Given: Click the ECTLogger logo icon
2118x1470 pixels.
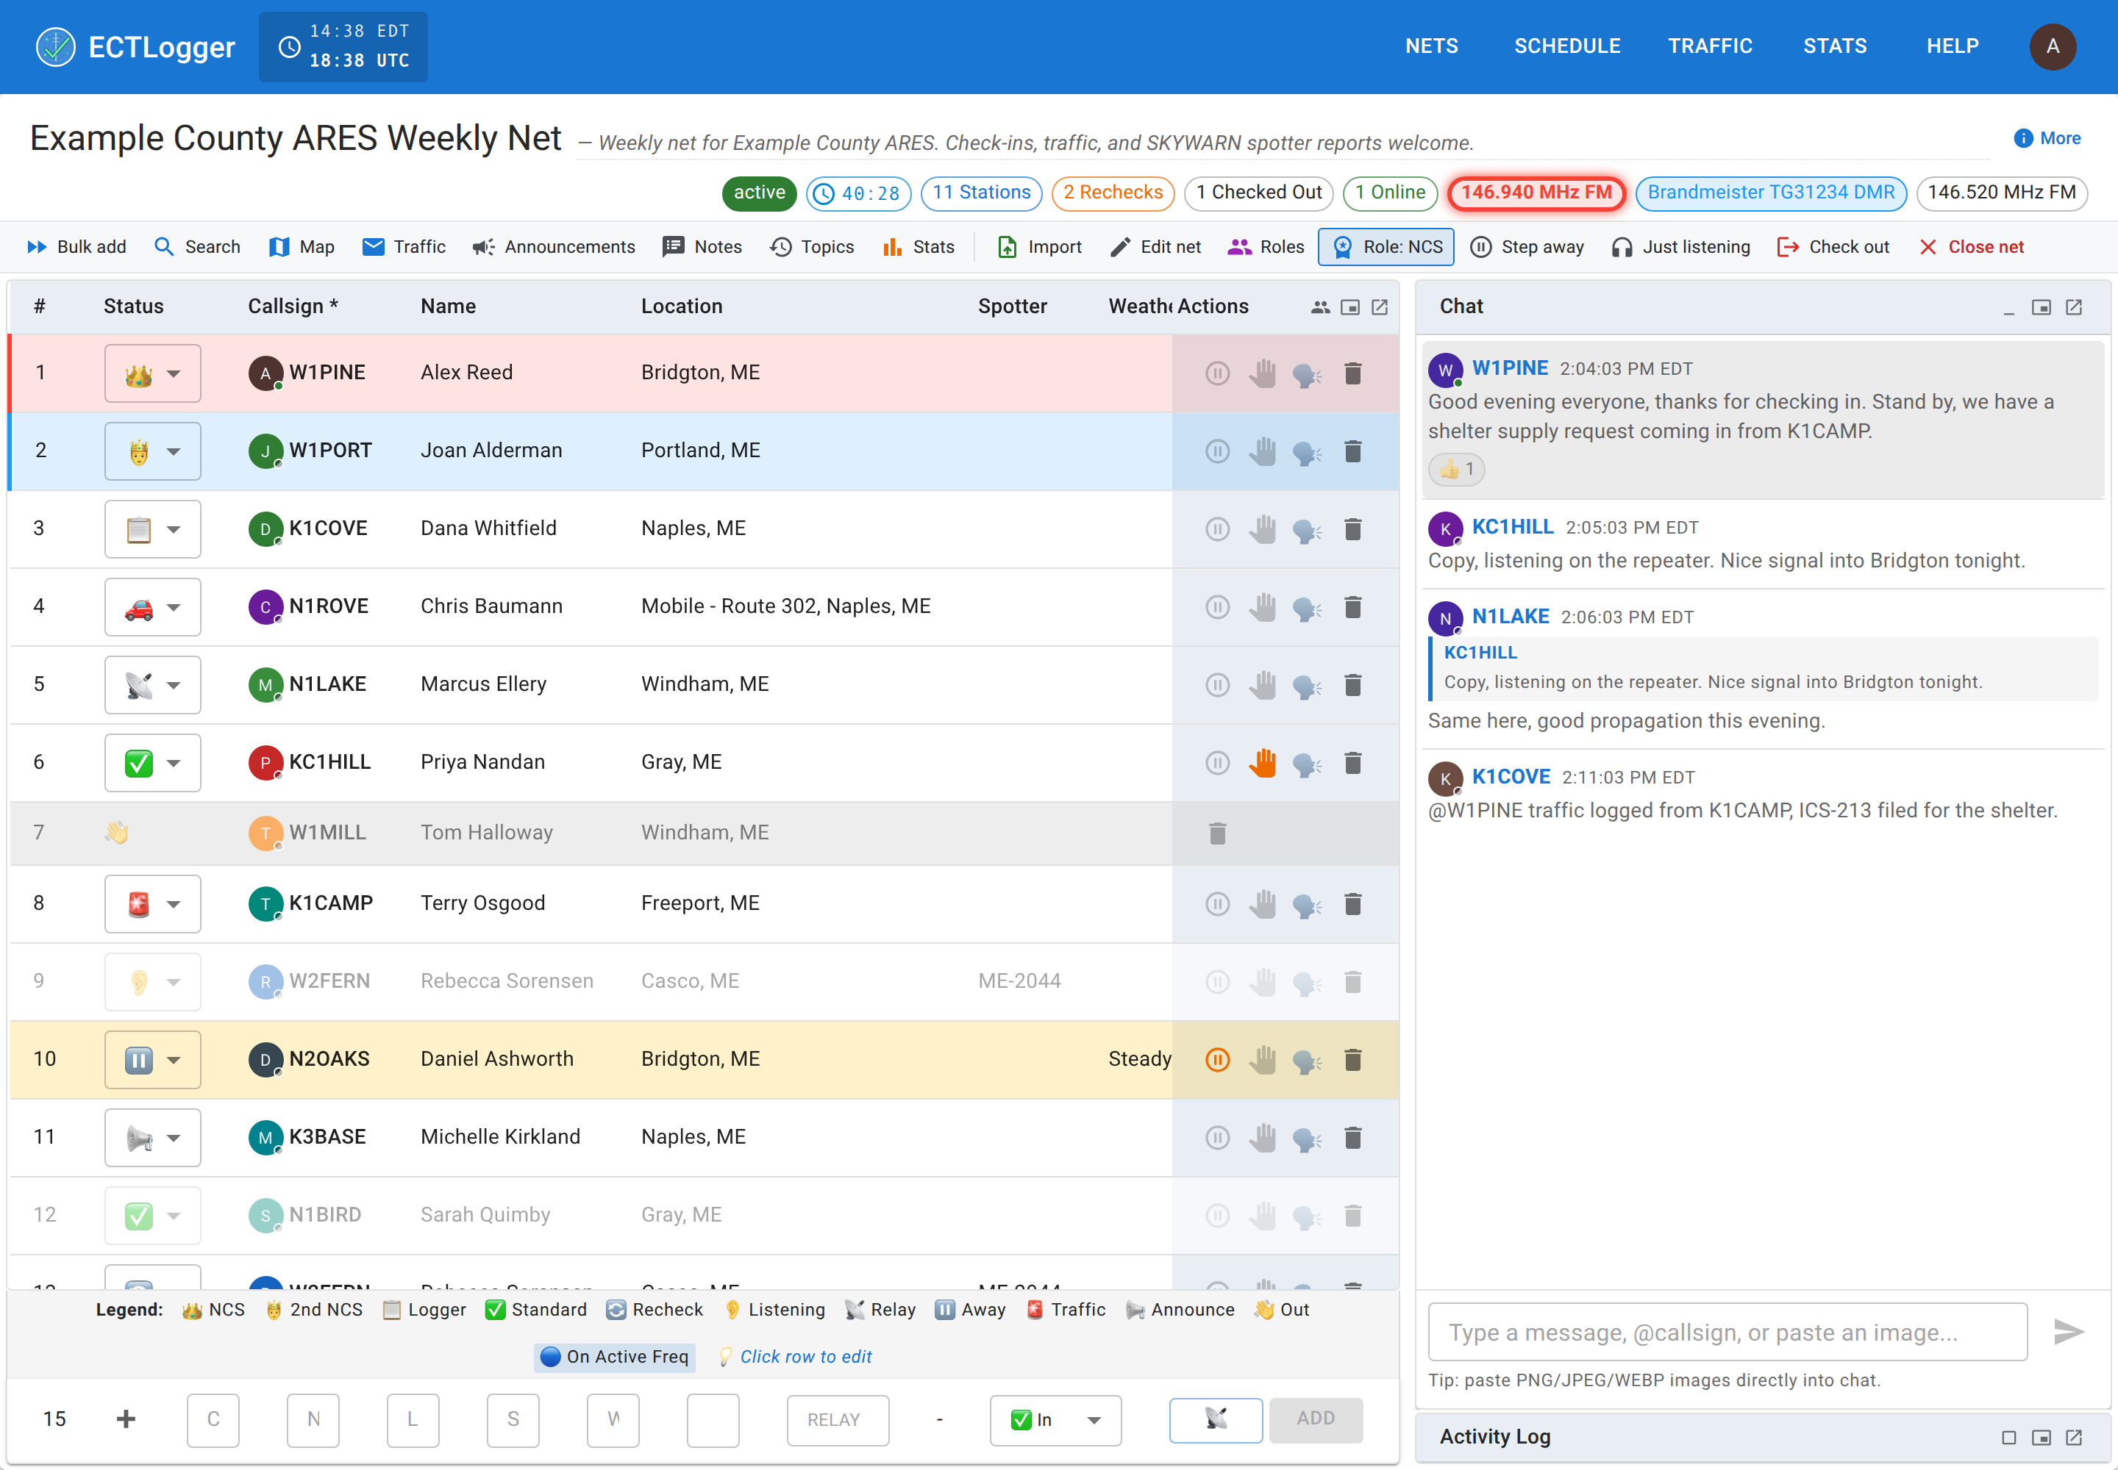Looking at the screenshot, I should [55, 47].
